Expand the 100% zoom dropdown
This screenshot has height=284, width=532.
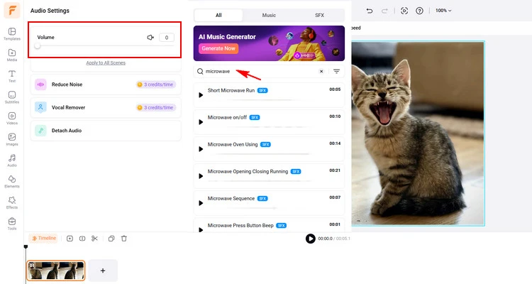coord(443,11)
